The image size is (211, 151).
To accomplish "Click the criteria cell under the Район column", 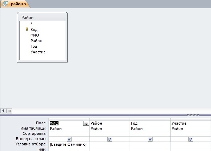I will pyautogui.click(x=110, y=144).
